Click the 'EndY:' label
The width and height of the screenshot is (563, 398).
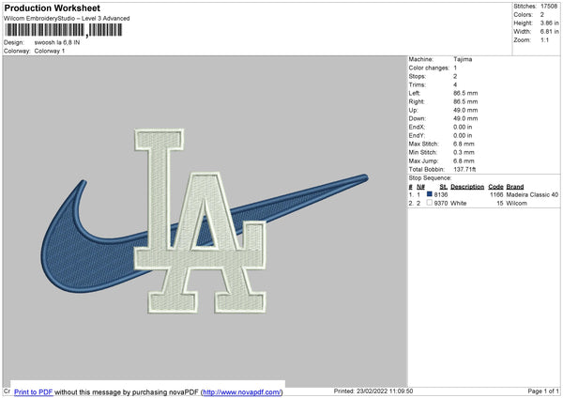tap(417, 135)
